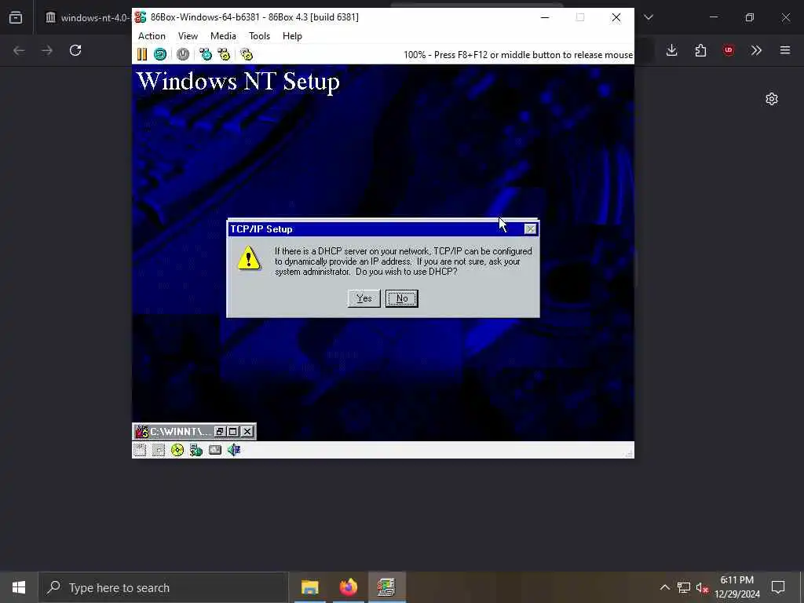Click the Type here to search box

(x=164, y=587)
